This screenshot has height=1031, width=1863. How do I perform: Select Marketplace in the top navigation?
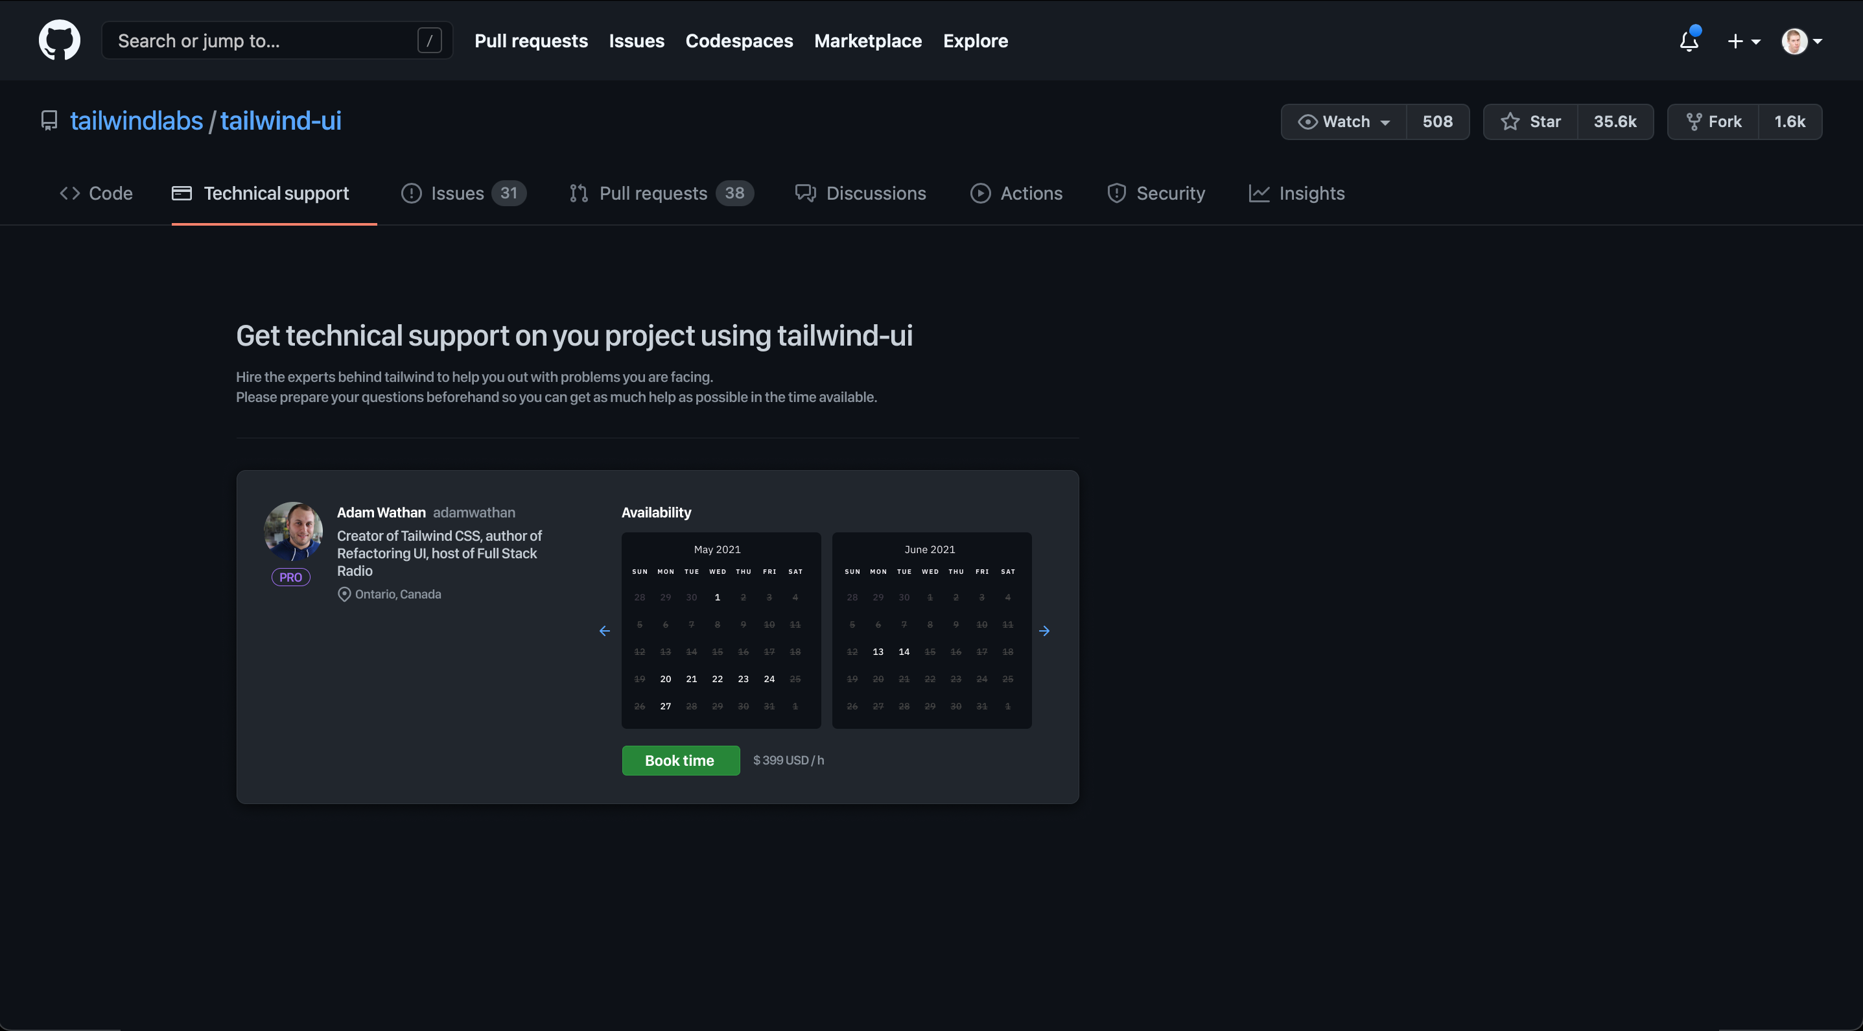click(x=868, y=41)
